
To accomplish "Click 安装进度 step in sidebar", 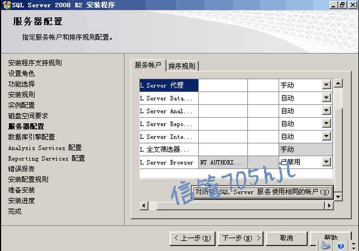I will (21, 200).
